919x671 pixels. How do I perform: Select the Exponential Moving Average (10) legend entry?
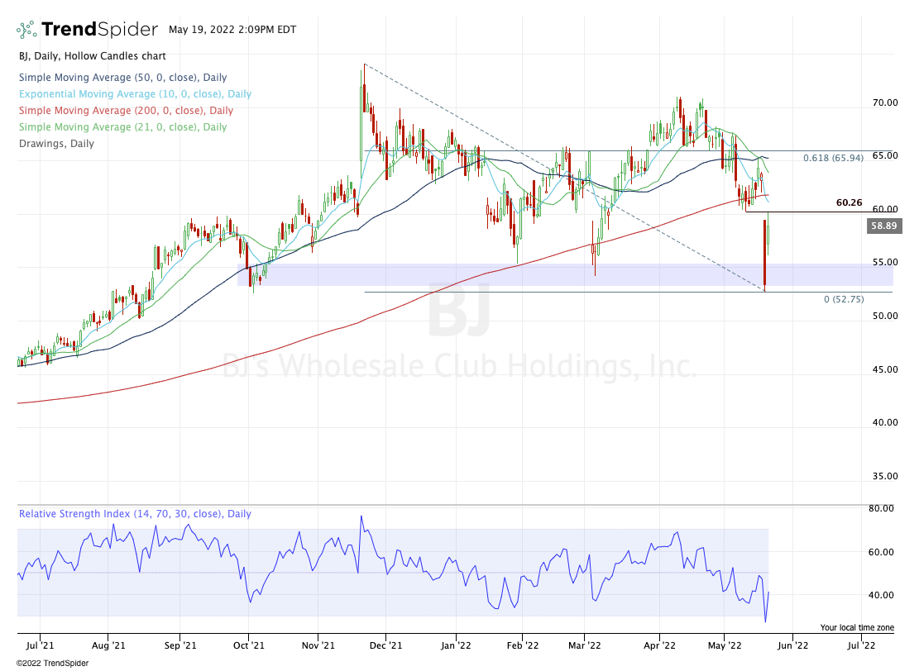pos(135,93)
